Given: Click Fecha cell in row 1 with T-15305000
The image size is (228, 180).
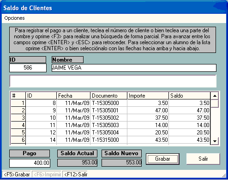Looking at the screenshot, I should 73,103.
